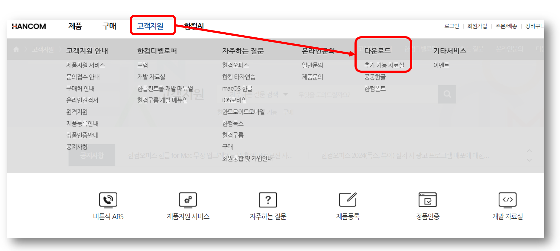Click 정품인증안내 menu entry
The height and width of the screenshot is (251, 560).
click(82, 135)
